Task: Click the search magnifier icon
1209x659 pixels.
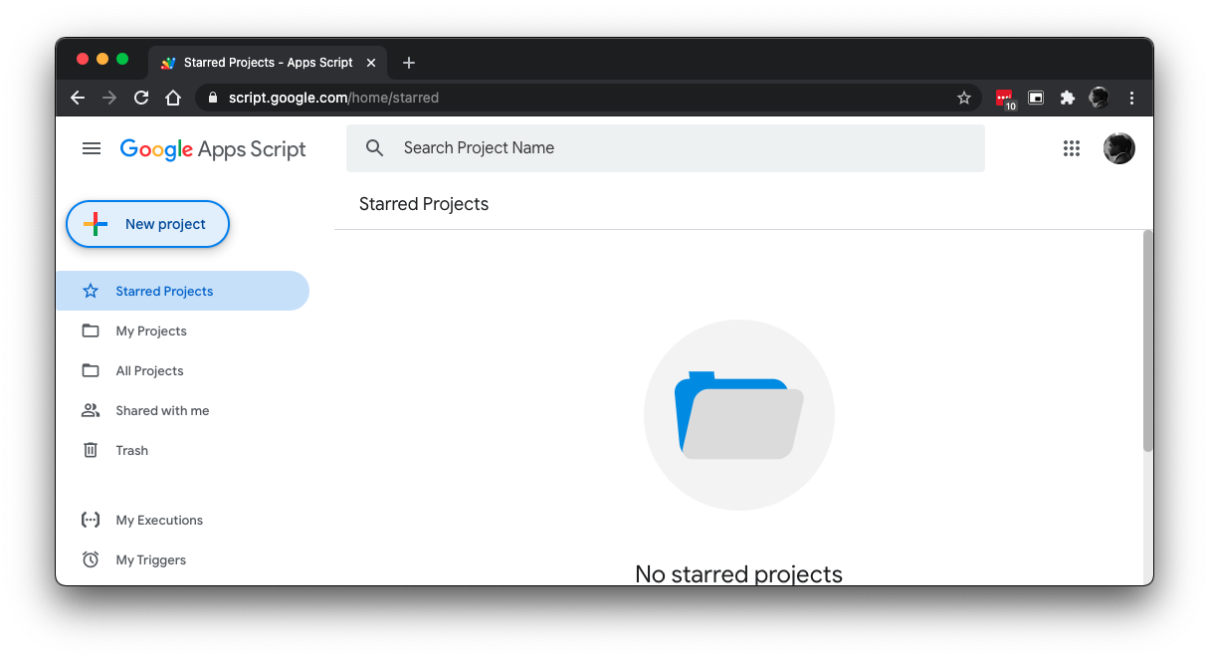Action: 374,148
